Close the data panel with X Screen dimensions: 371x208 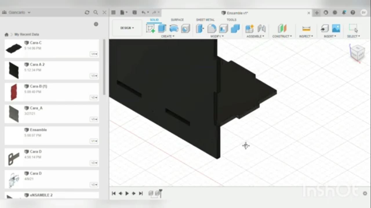(104, 12)
